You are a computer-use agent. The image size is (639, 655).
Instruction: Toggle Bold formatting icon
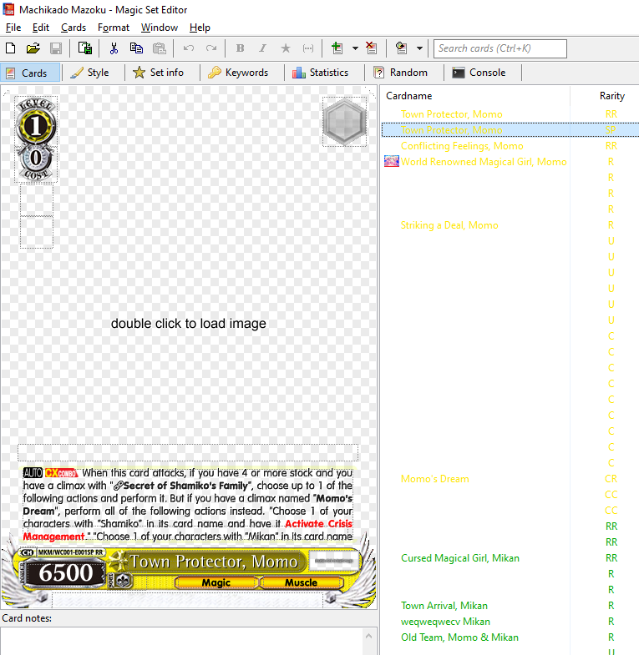240,48
